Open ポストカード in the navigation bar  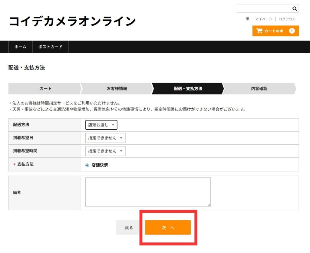tap(50, 47)
